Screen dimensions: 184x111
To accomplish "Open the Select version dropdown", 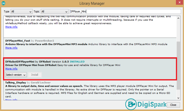I will (x=16, y=75).
